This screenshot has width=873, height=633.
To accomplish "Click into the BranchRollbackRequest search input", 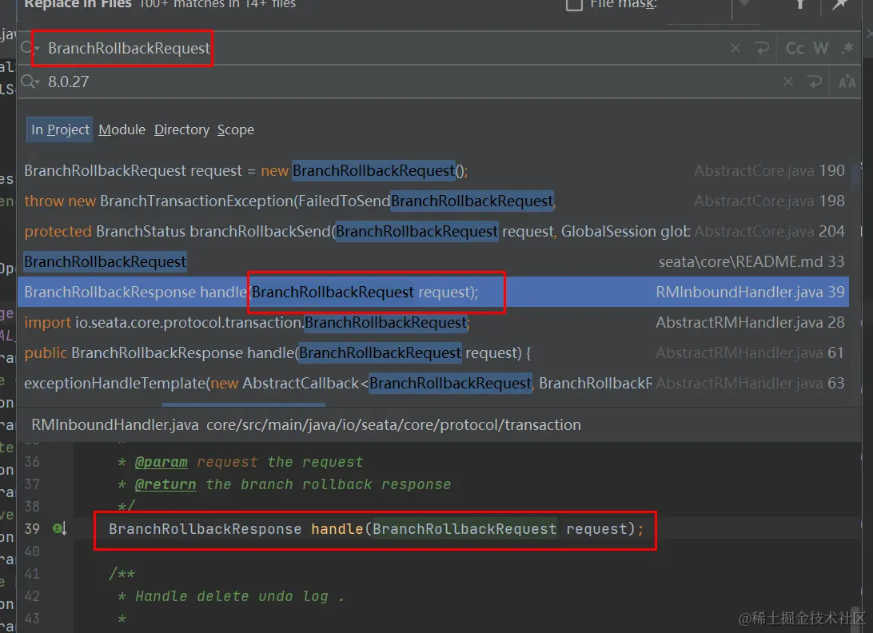I will (x=385, y=49).
